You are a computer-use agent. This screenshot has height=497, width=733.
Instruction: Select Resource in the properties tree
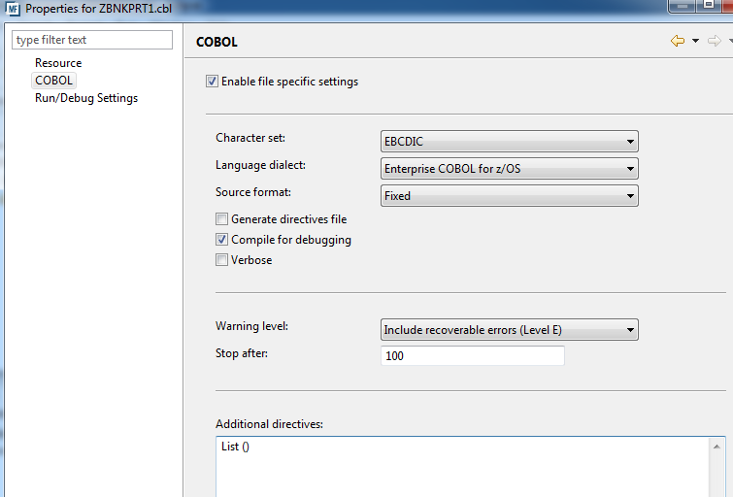pyautogui.click(x=58, y=63)
